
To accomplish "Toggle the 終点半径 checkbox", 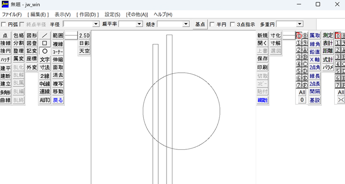I will point(22,24).
